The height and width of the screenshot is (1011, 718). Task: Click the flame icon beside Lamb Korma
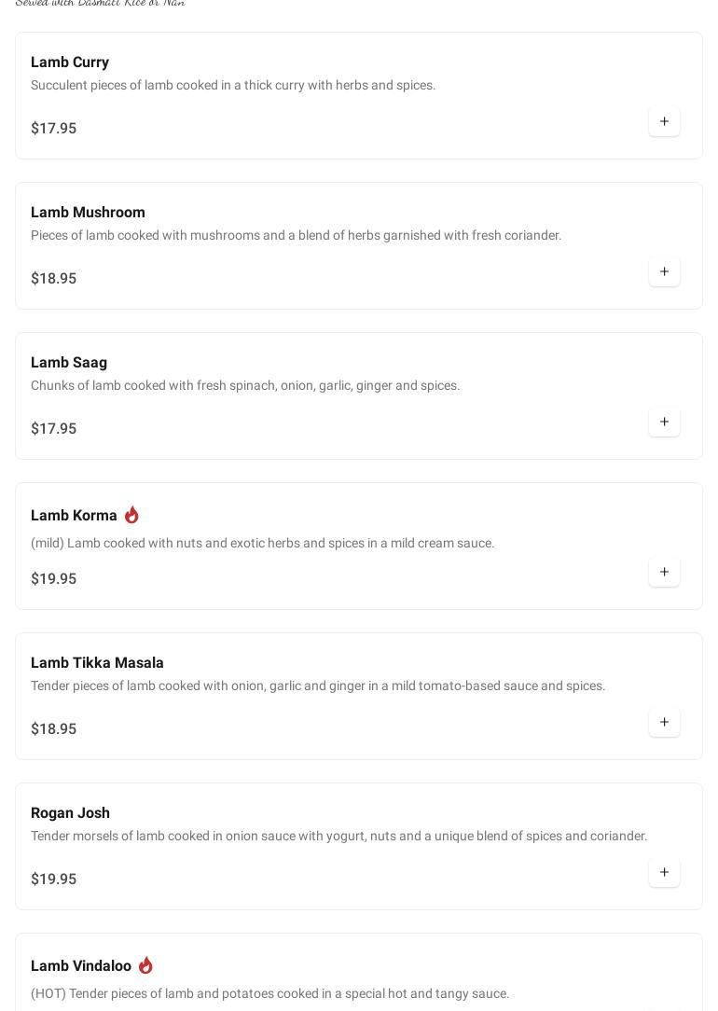click(x=131, y=515)
